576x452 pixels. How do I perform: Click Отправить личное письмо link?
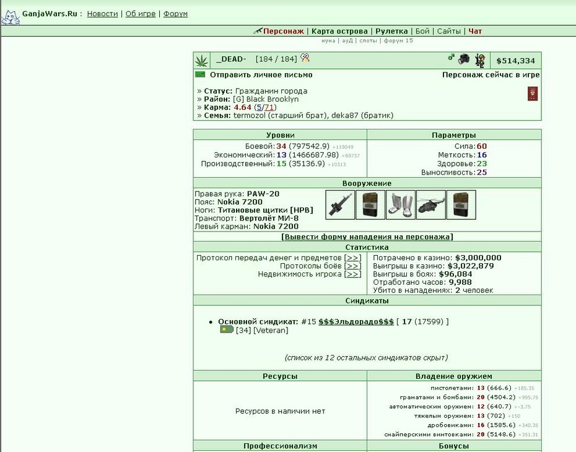pos(261,75)
